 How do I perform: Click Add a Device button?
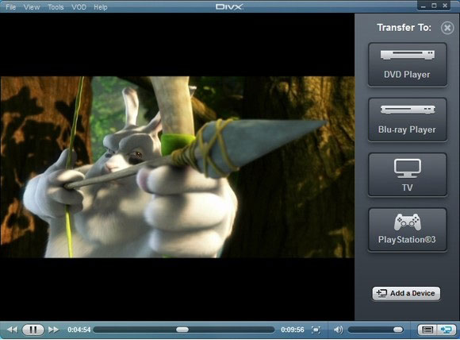click(406, 293)
